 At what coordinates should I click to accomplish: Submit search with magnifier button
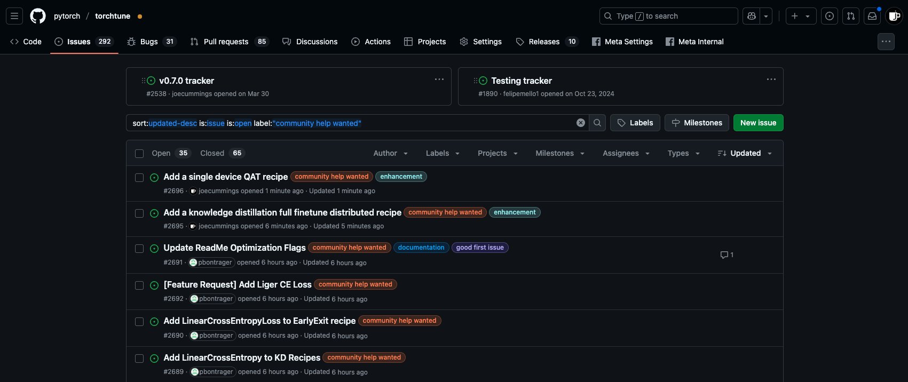[597, 123]
